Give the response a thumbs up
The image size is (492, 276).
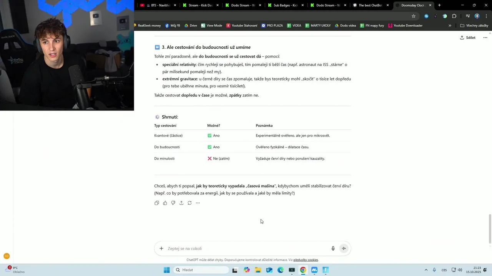tap(165, 203)
